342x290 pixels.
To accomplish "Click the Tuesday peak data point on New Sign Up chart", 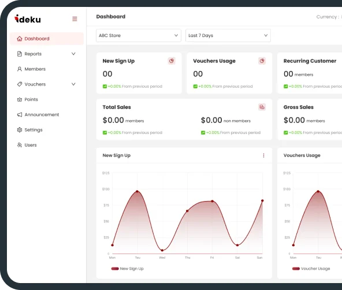I will [x=137, y=191].
